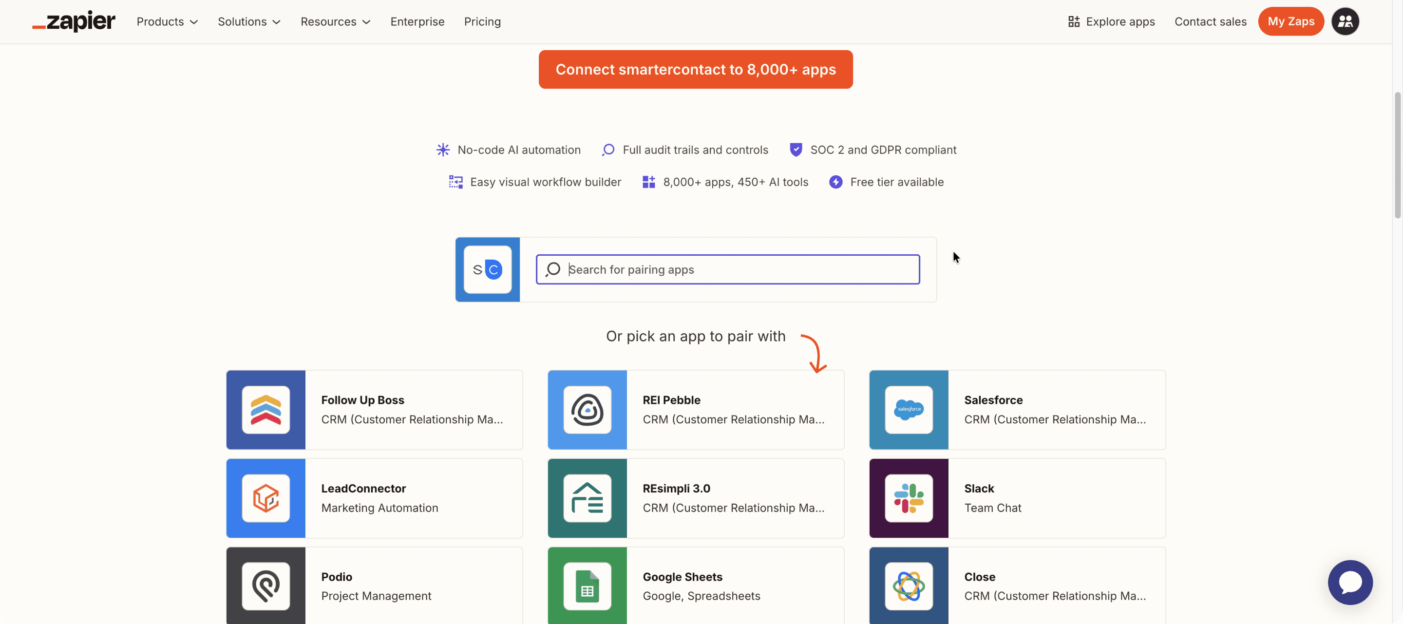1403x624 pixels.
Task: Open My Zaps
Action: click(x=1291, y=21)
